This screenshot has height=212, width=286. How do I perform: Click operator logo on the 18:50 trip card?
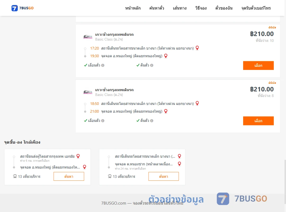coord(88,92)
